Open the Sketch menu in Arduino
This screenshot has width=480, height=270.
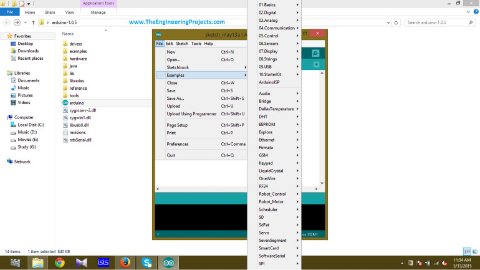point(181,44)
